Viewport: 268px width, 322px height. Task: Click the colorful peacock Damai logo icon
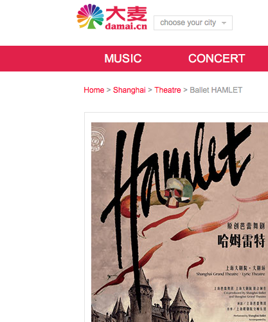90,16
